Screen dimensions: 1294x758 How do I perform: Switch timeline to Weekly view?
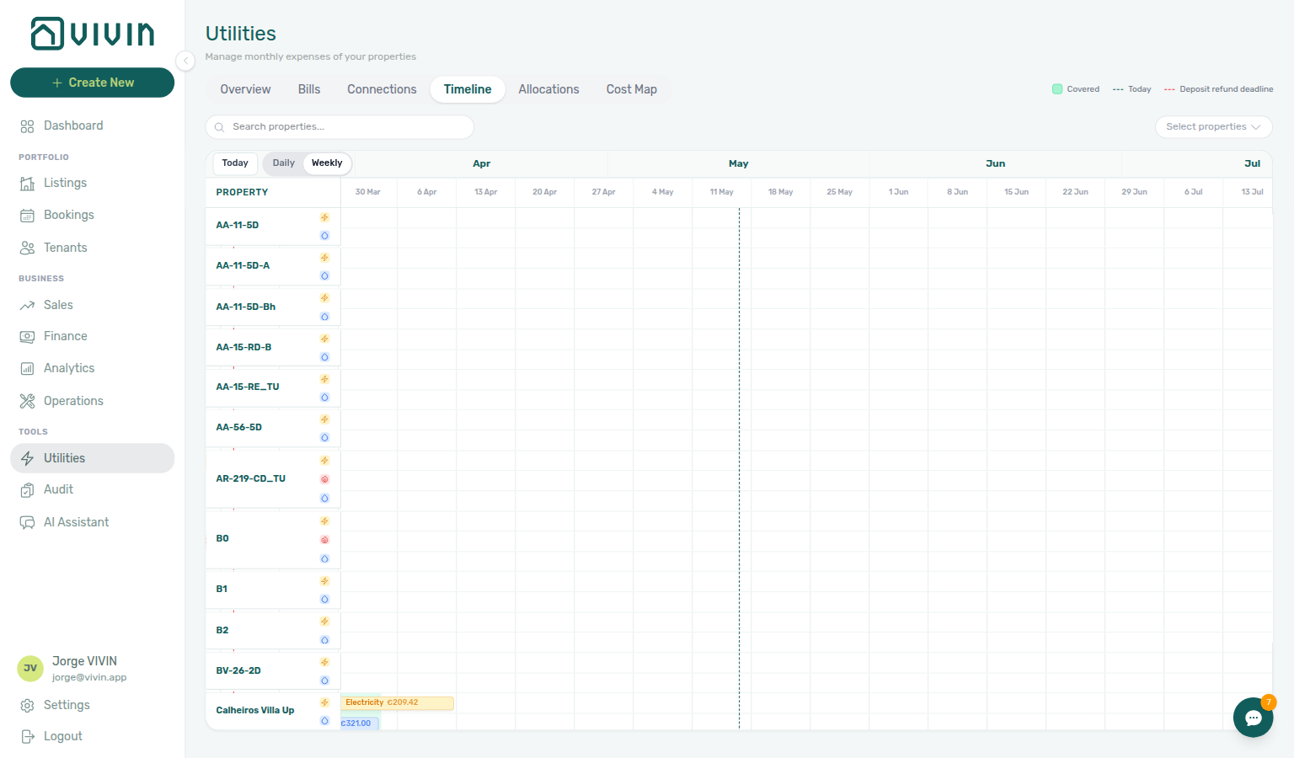[327, 163]
